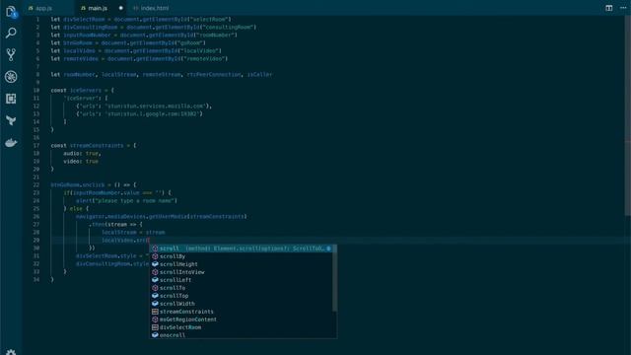This screenshot has width=631, height=355.
Task: Click the video: true line
Action: 81,162
